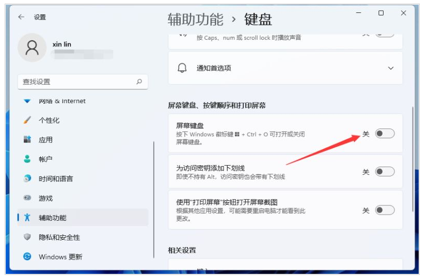Open 隐私和安全性 settings page
This screenshot has height=277, width=428.
tap(59, 237)
